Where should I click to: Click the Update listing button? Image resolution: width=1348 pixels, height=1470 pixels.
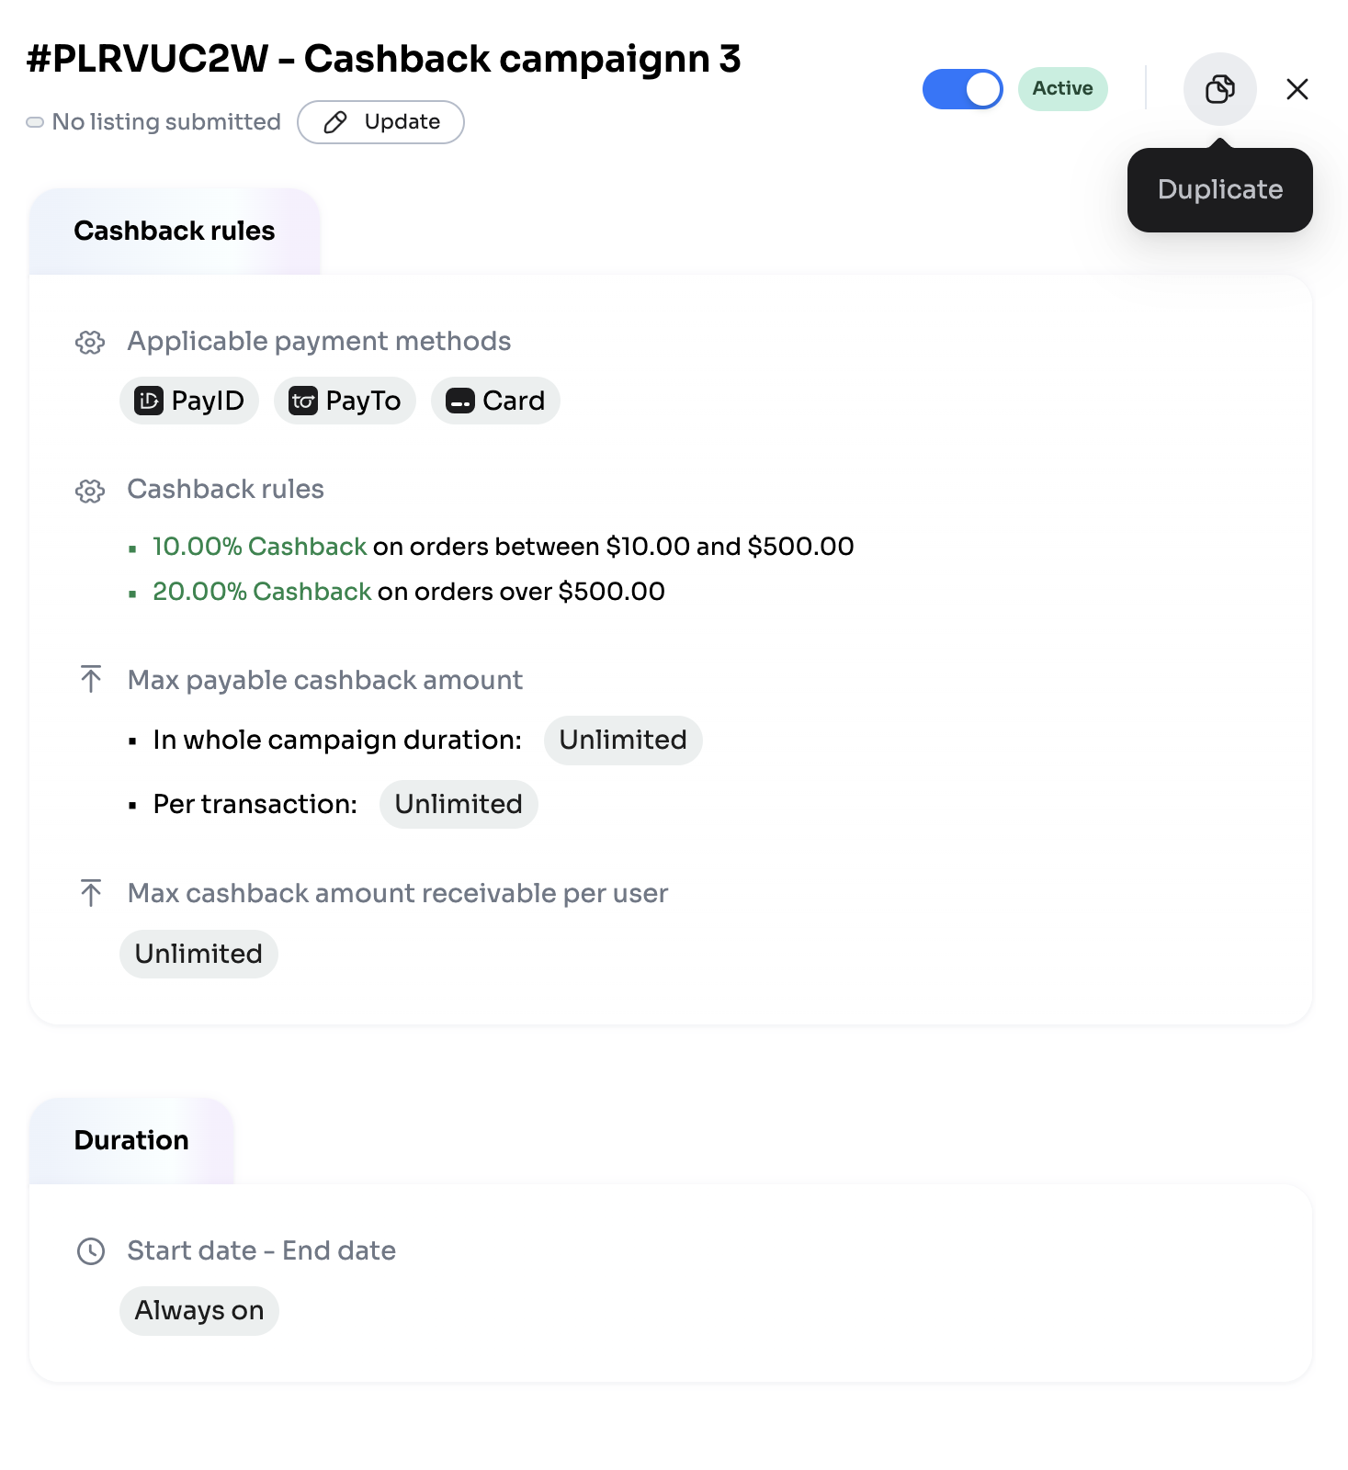tap(380, 122)
